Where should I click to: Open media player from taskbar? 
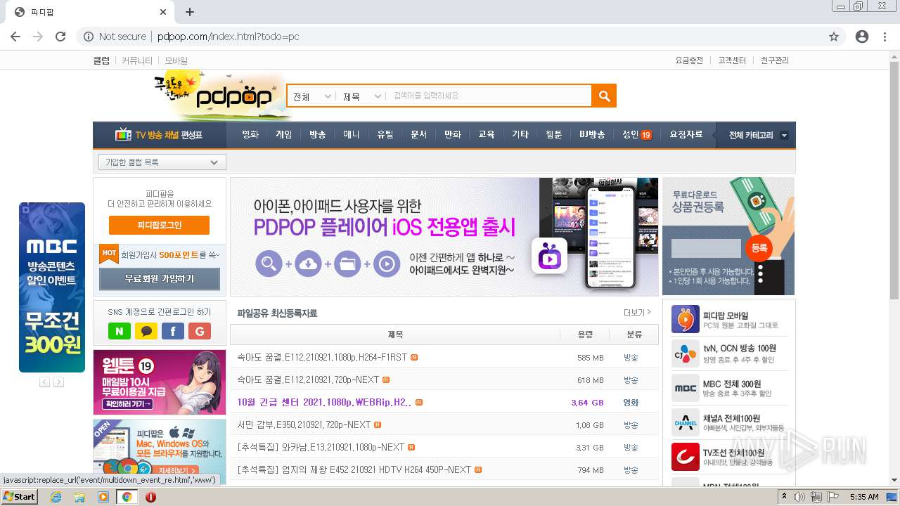click(103, 497)
